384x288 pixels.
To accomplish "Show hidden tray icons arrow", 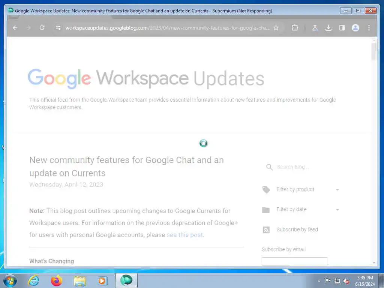I will [x=319, y=281].
